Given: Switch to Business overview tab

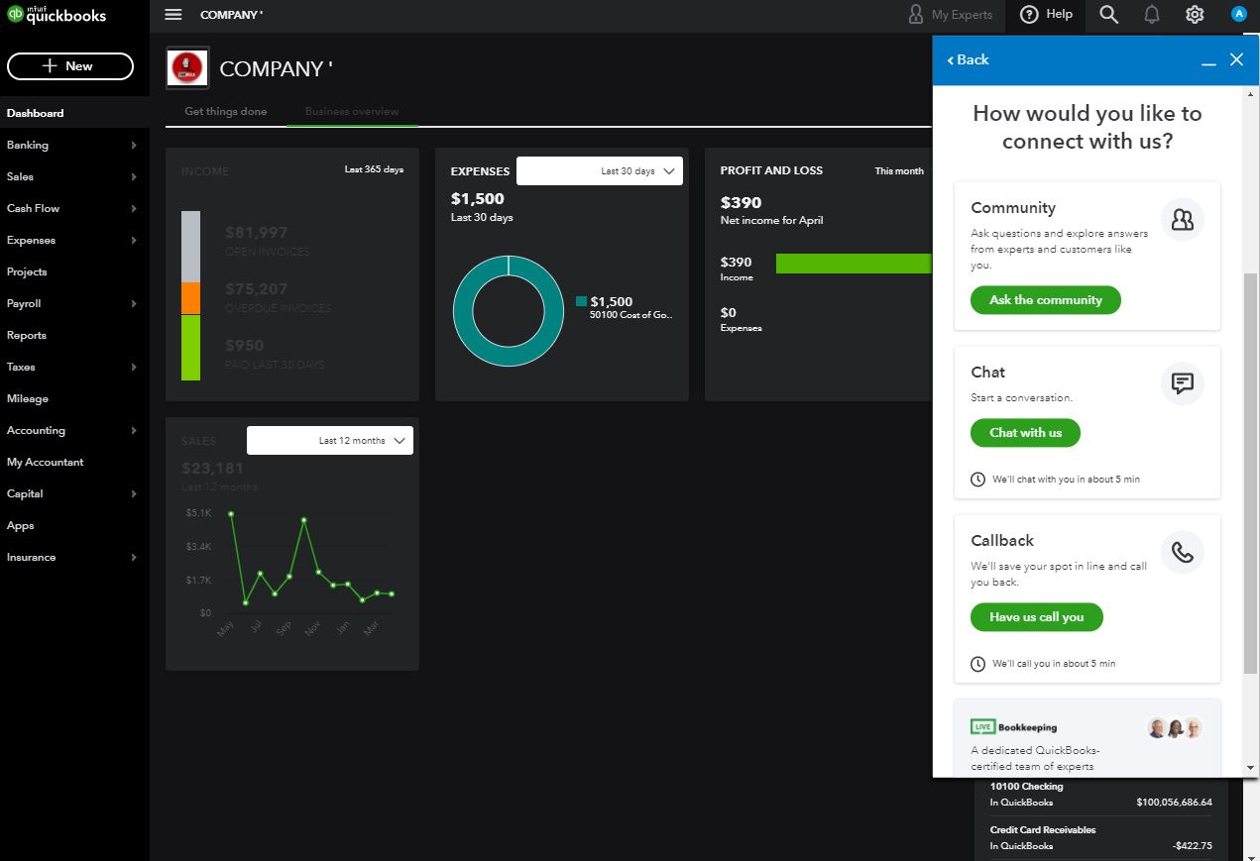Looking at the screenshot, I should 352,111.
